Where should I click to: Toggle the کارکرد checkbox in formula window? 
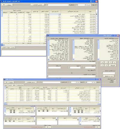[115, 82]
